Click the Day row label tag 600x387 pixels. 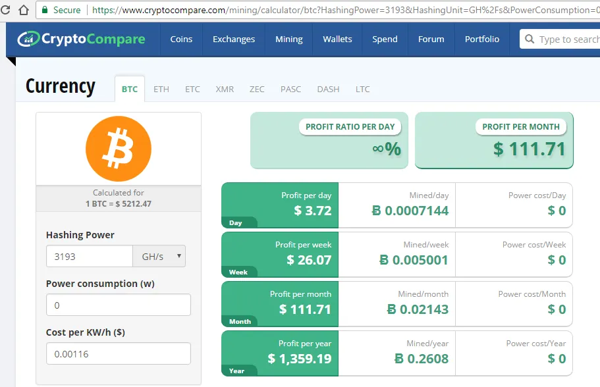click(x=239, y=223)
